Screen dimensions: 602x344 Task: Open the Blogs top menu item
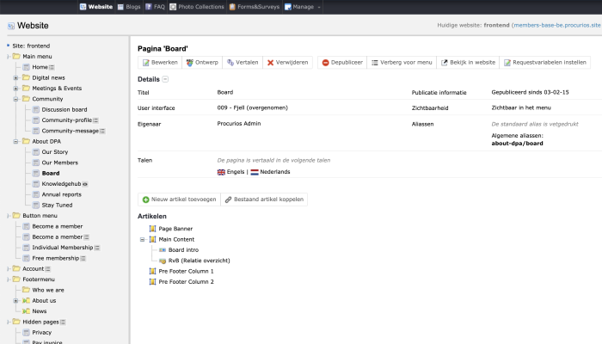(x=131, y=7)
